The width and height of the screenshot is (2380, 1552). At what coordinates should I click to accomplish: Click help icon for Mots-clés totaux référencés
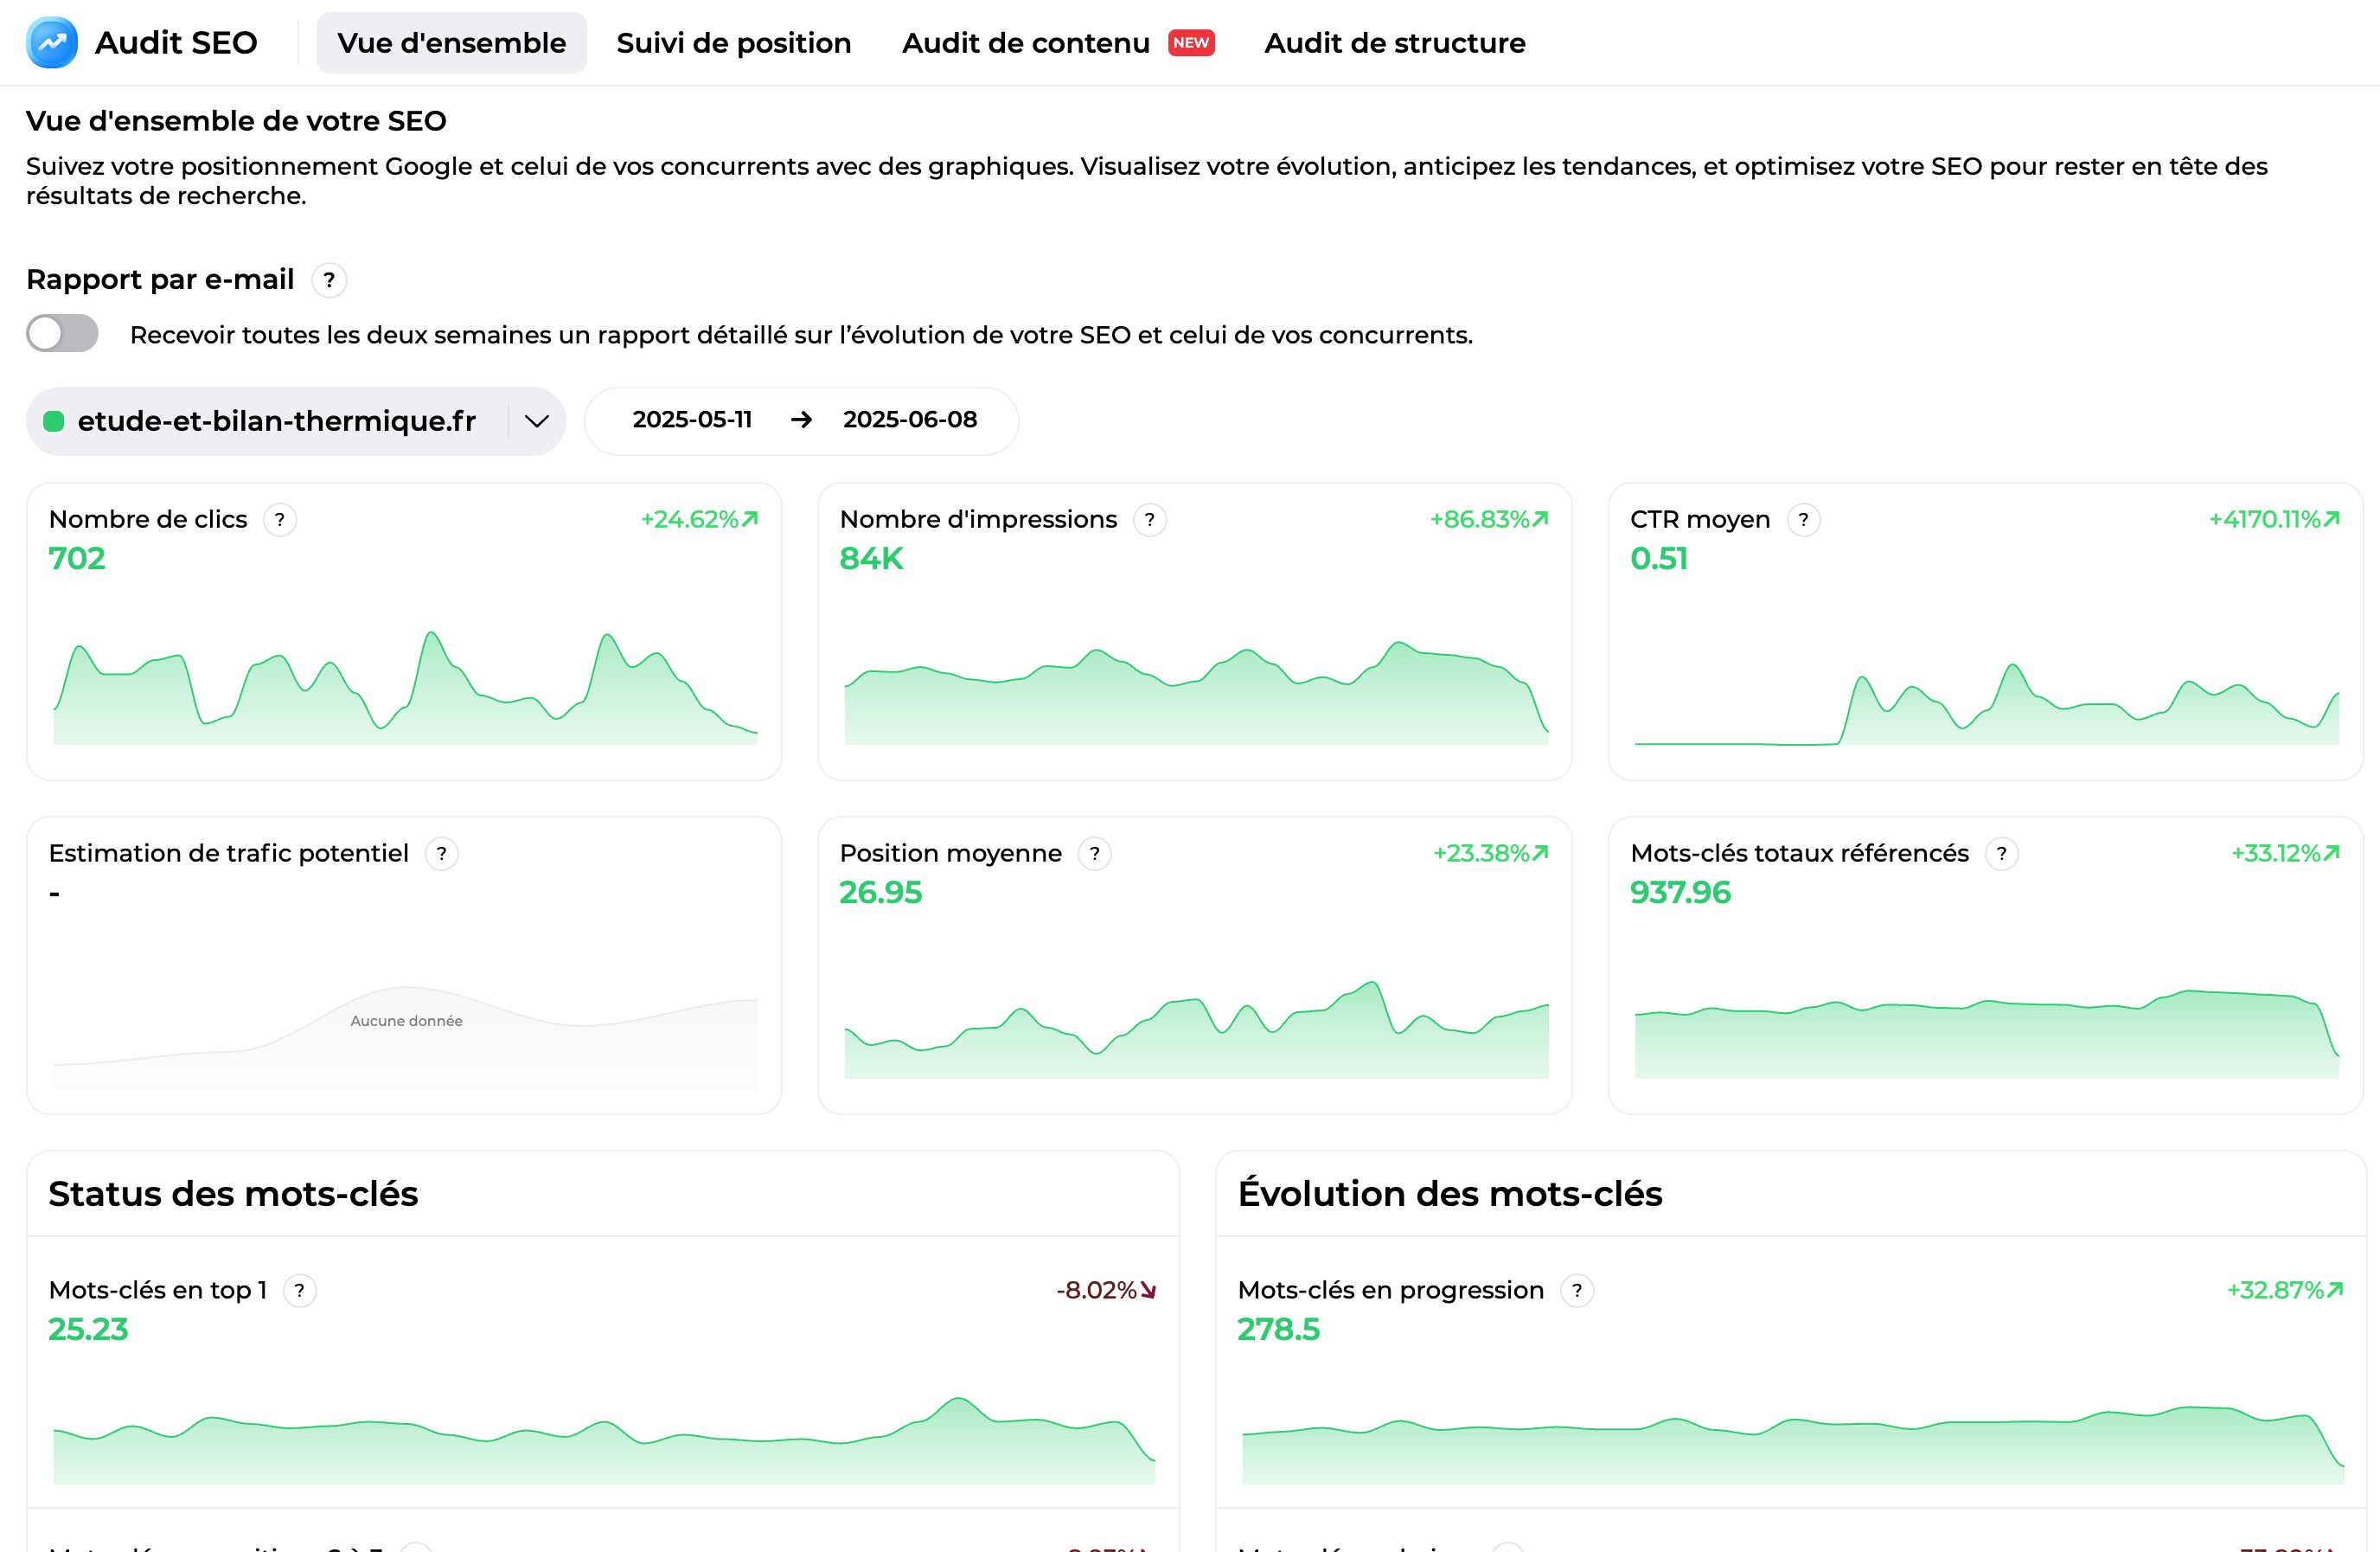(2001, 855)
